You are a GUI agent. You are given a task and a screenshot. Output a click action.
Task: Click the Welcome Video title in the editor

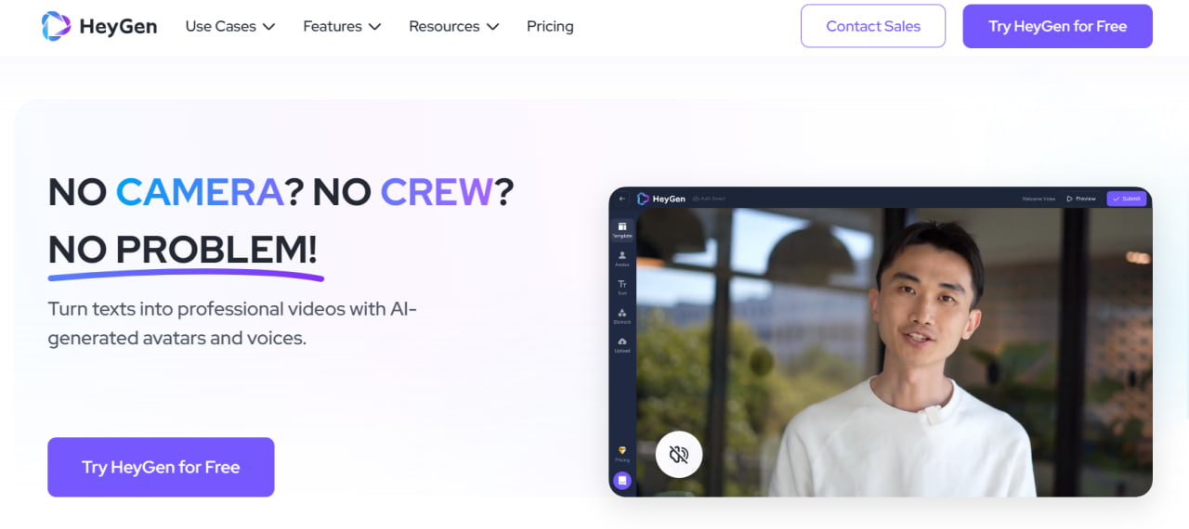[x=1039, y=199]
